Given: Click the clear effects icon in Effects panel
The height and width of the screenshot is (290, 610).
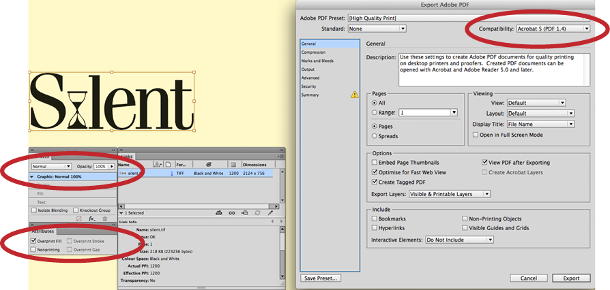Looking at the screenshot, I should (x=79, y=219).
